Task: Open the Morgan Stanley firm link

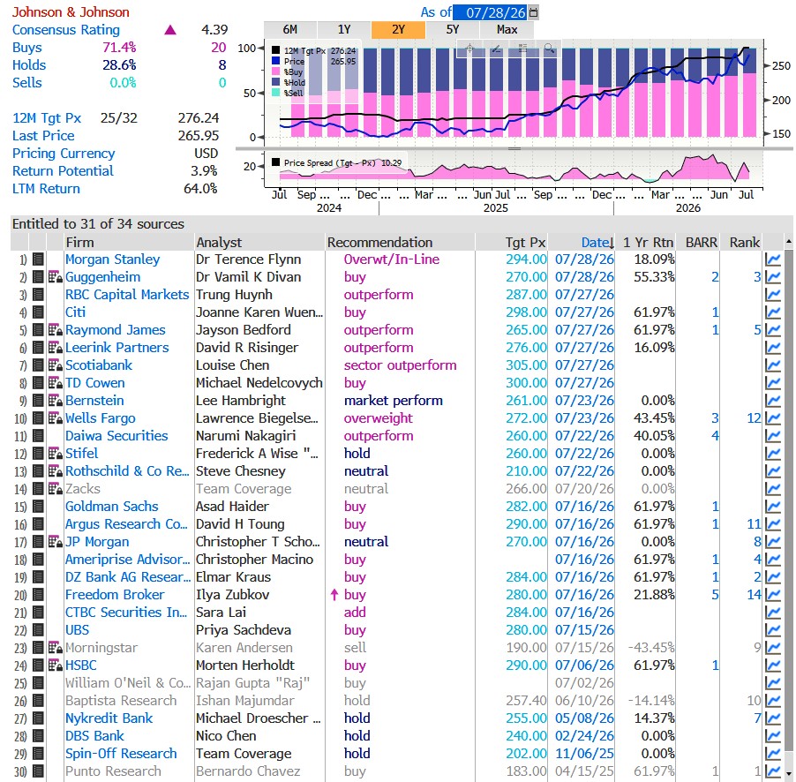Action: (112, 259)
